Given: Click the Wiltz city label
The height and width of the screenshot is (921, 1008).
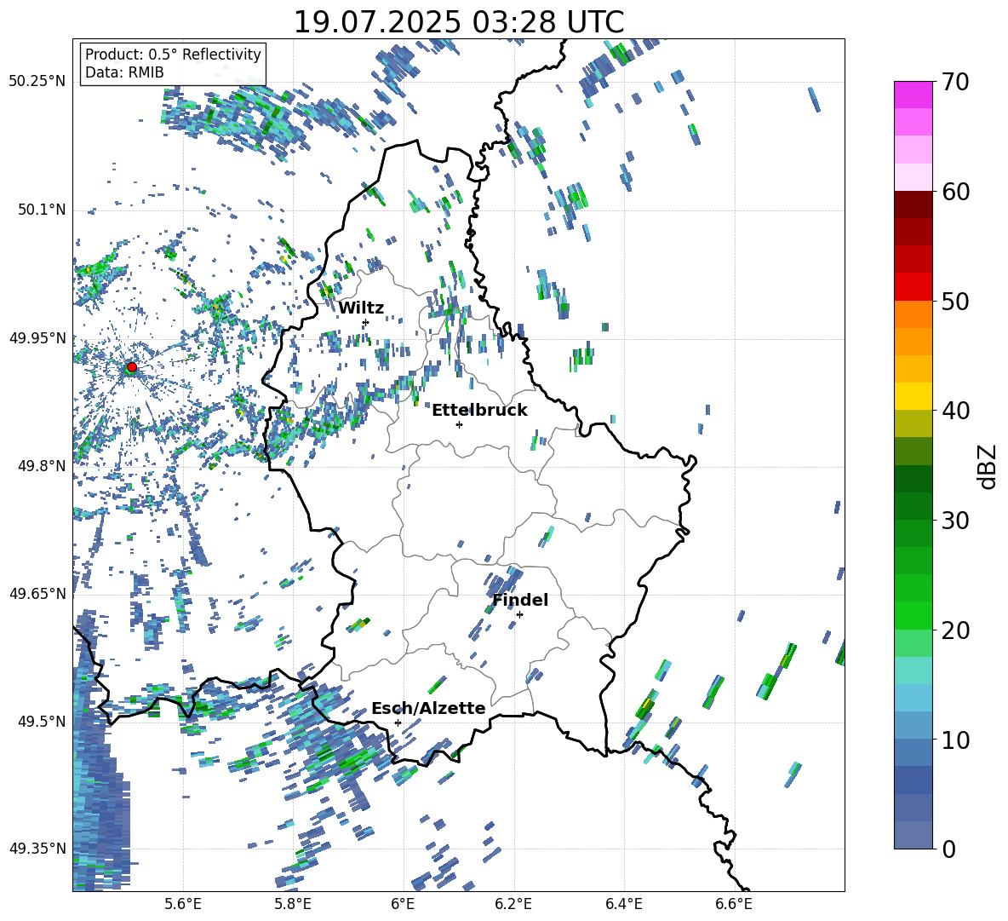Looking at the screenshot, I should 361,308.
